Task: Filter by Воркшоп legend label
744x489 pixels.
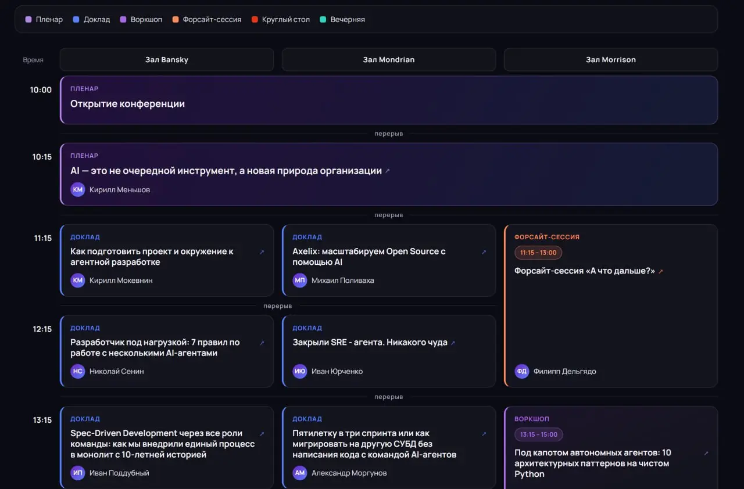Action: coord(146,20)
